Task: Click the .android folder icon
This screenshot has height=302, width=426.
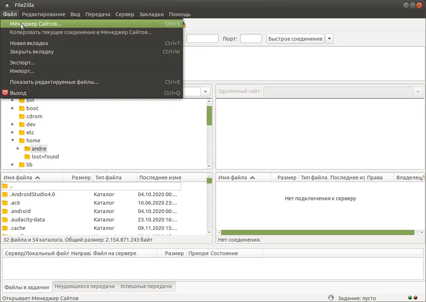Action: tap(5, 211)
